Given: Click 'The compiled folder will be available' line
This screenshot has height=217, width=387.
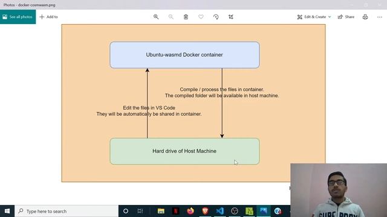Looking at the screenshot, I should 222,95.
